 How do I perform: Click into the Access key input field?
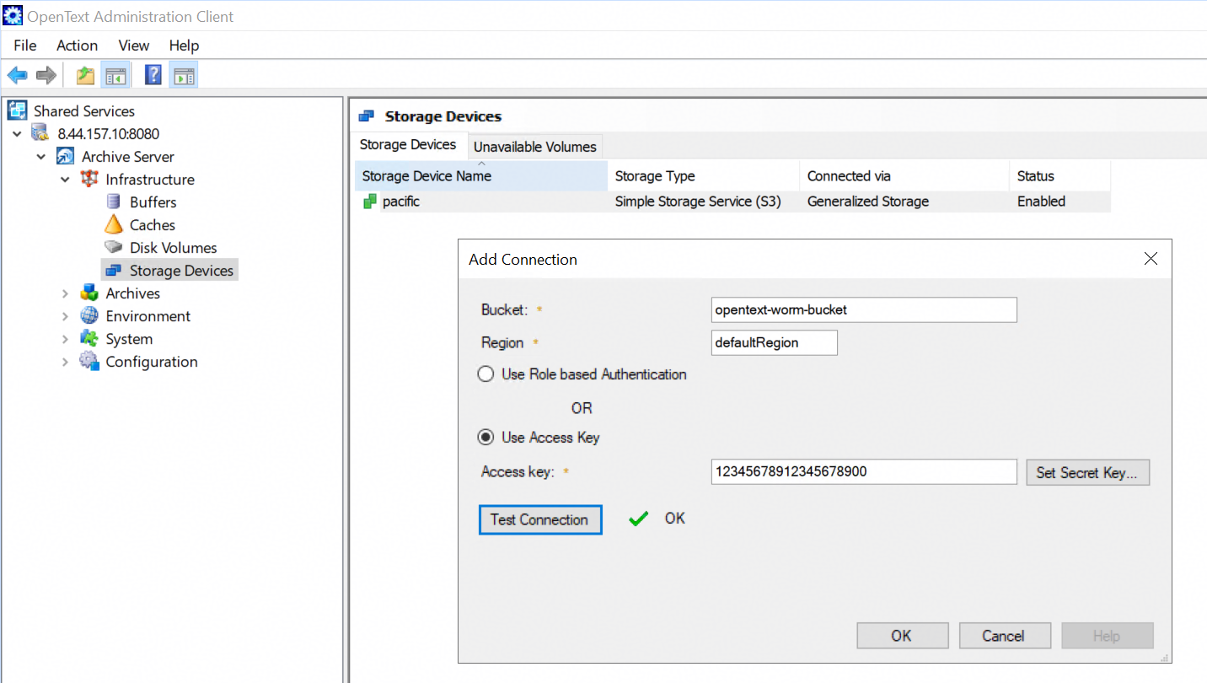tap(864, 471)
